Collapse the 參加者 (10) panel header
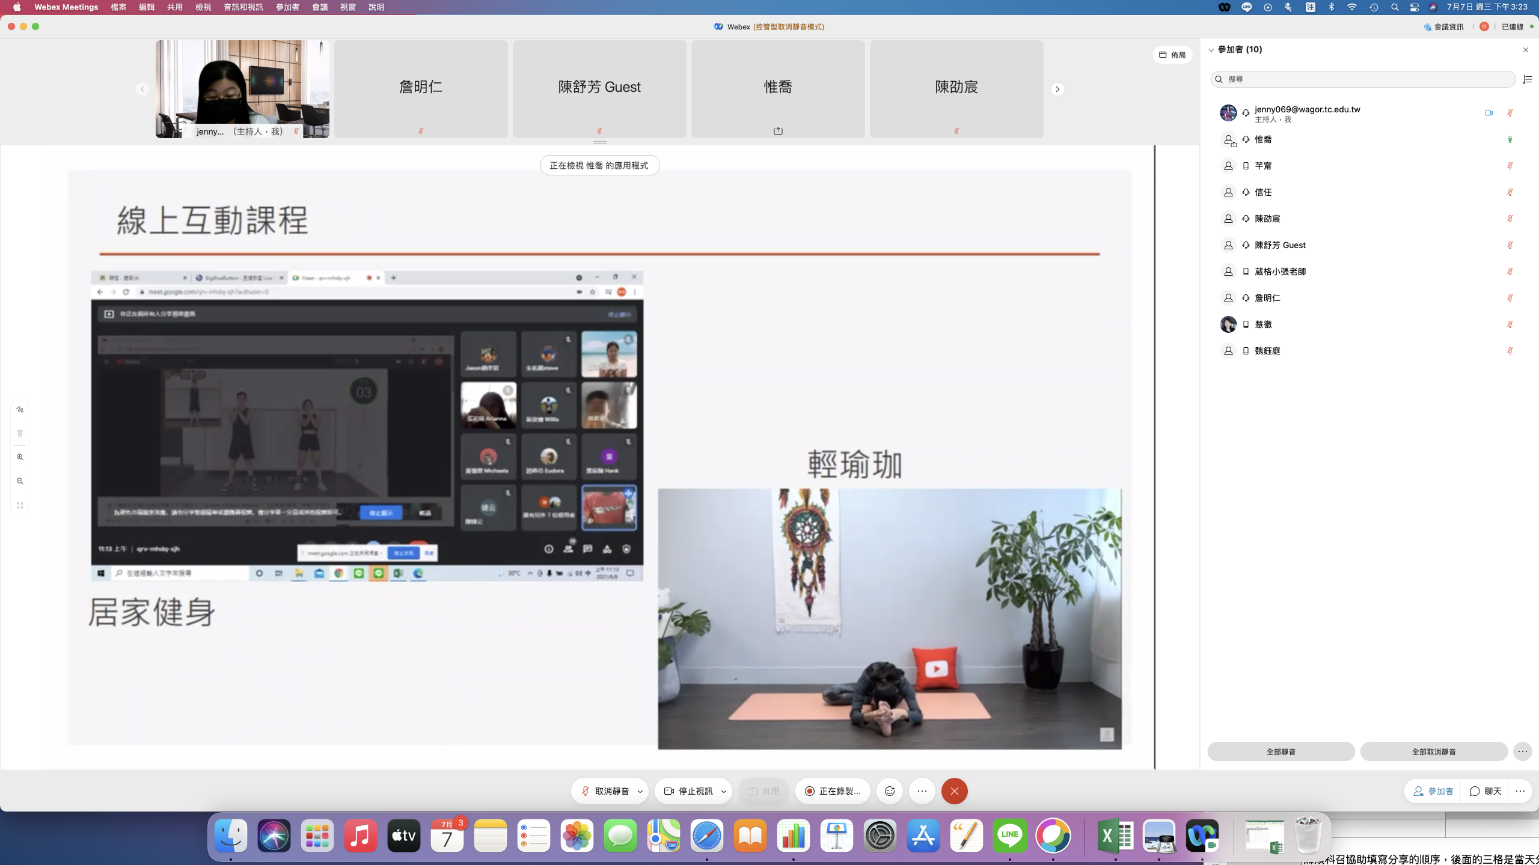 coord(1211,50)
